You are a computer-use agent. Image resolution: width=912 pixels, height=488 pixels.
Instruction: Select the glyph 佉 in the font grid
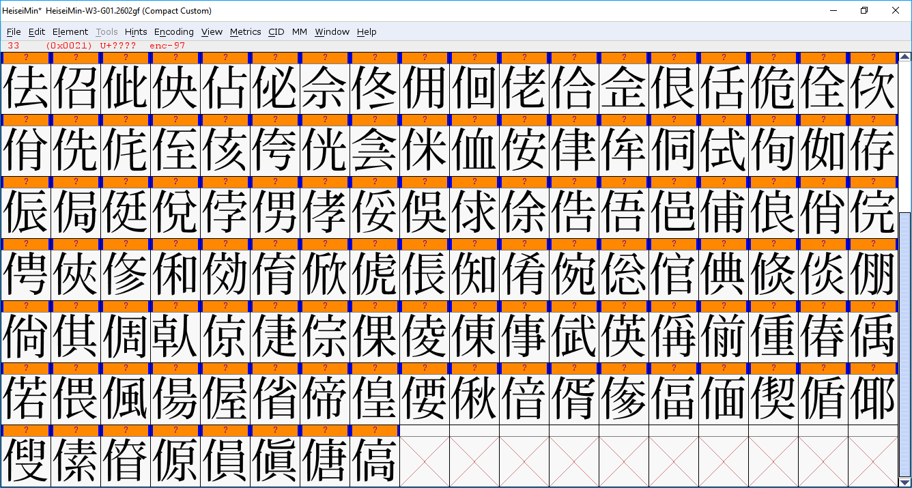(25, 89)
